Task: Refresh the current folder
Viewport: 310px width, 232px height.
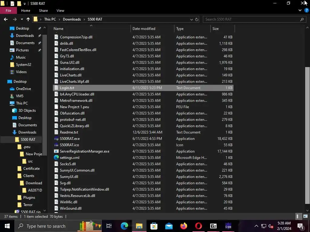Action: point(197,20)
